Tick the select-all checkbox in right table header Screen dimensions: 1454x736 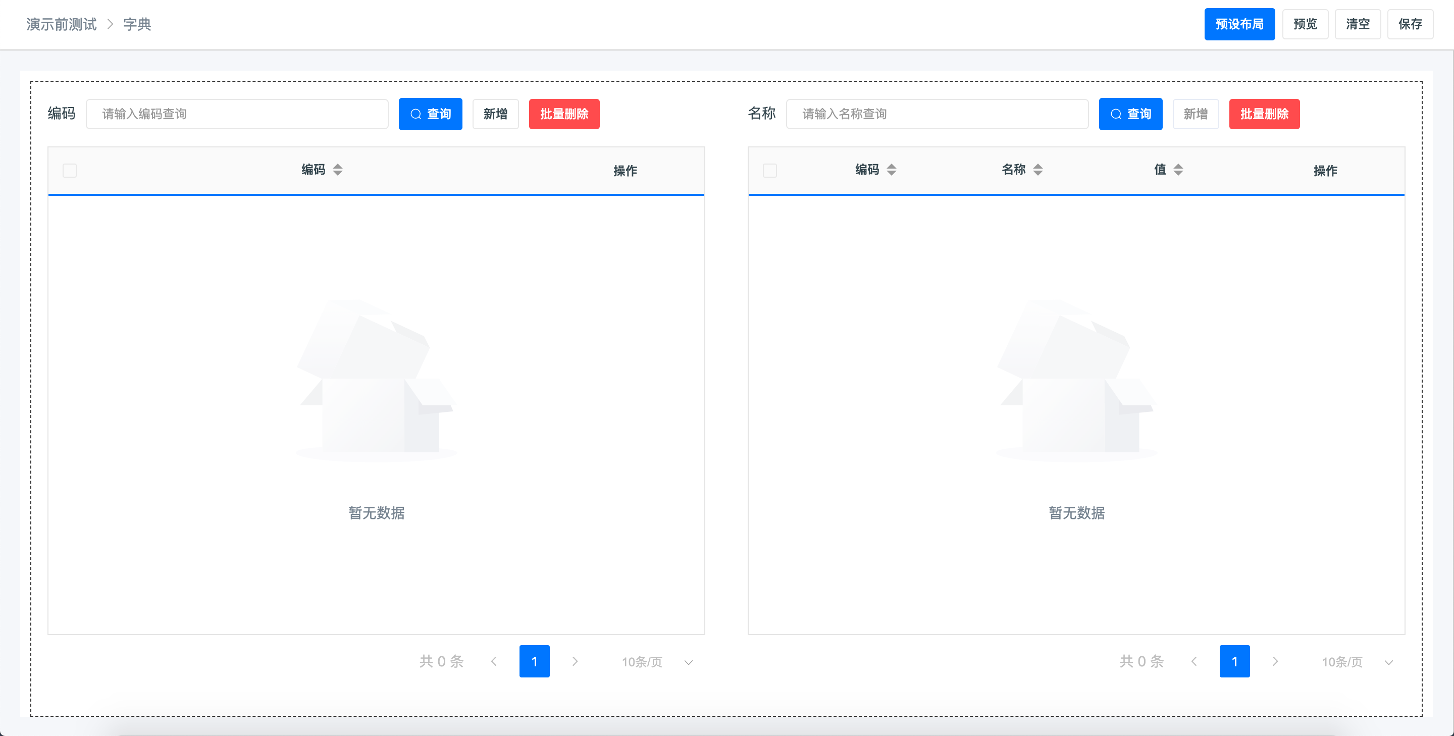pyautogui.click(x=769, y=171)
